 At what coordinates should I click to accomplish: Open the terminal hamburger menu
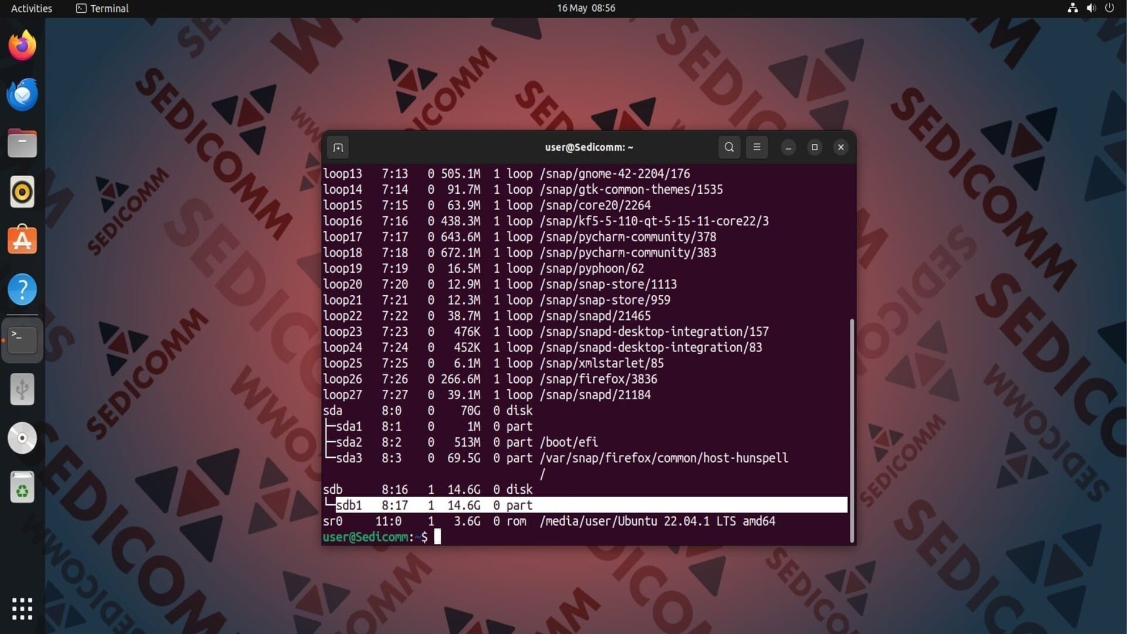click(x=757, y=147)
